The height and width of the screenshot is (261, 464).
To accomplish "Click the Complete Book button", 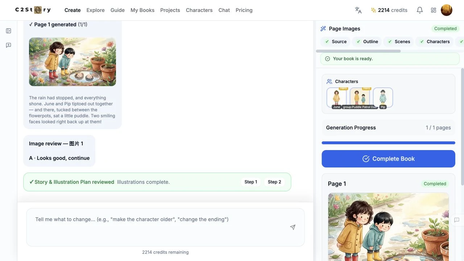I will pos(388,159).
